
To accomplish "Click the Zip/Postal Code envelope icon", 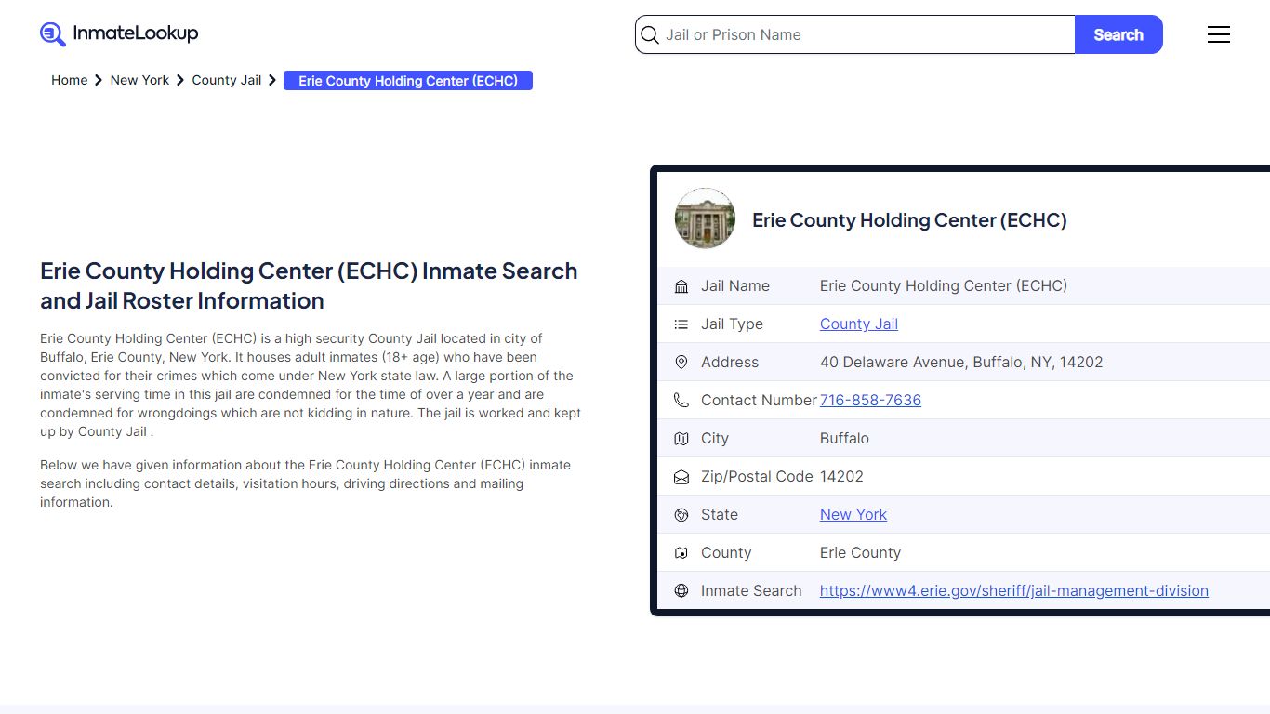I will click(681, 477).
